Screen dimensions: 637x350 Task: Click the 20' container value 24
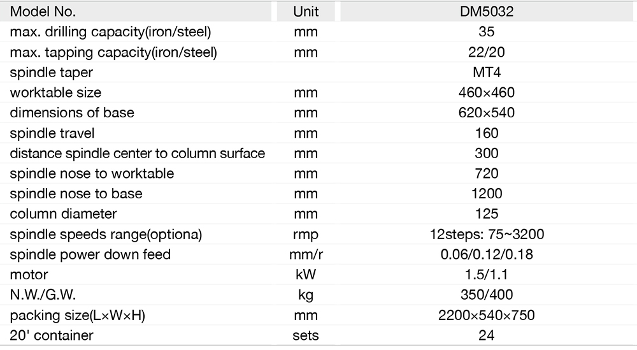coord(487,335)
